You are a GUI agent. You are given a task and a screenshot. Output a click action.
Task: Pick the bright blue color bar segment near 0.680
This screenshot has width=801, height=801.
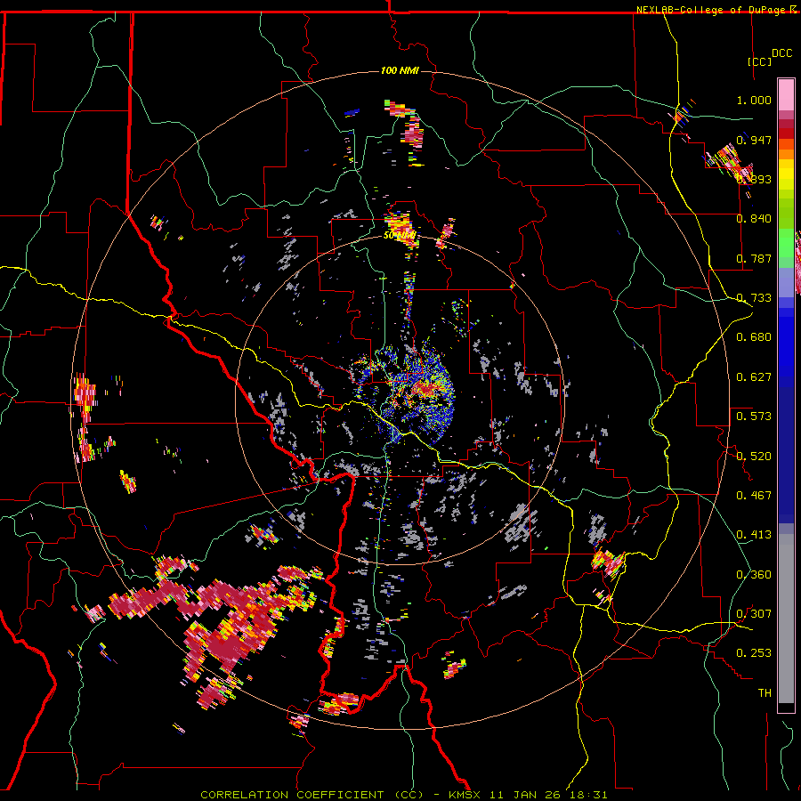786,341
